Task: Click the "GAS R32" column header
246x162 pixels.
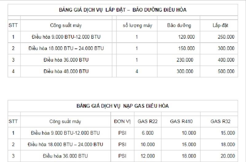Action: [220, 121]
